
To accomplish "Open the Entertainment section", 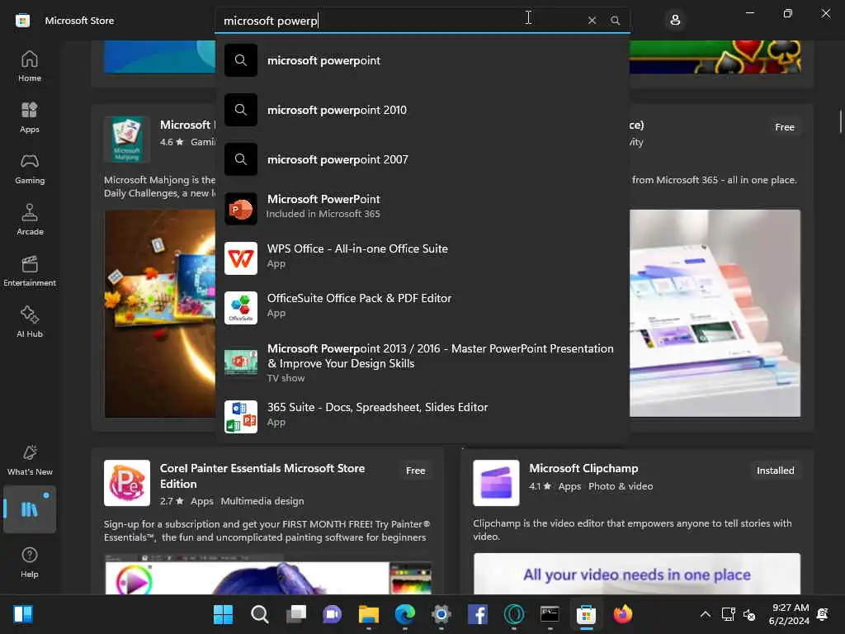I will pos(30,271).
